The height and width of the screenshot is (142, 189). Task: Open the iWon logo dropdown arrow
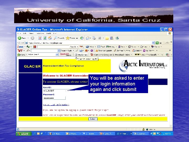pos(25,47)
